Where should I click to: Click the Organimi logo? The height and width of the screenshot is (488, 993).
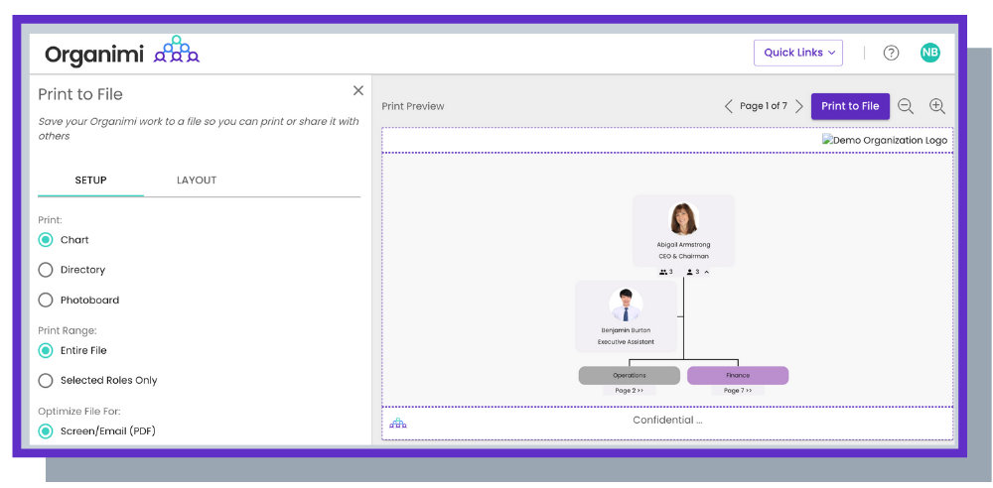(x=121, y=51)
